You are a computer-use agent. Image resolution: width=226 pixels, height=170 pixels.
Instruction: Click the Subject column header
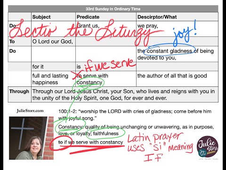(x=41, y=17)
